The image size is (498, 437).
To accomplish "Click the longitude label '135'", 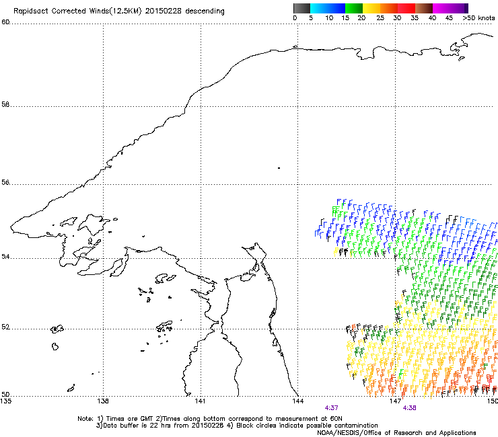I will coord(5,401).
